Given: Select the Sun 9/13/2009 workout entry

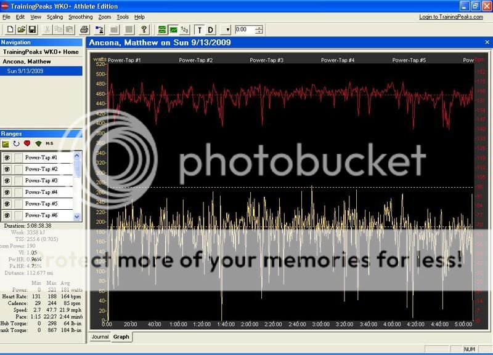Looking at the screenshot, I should click(41, 71).
